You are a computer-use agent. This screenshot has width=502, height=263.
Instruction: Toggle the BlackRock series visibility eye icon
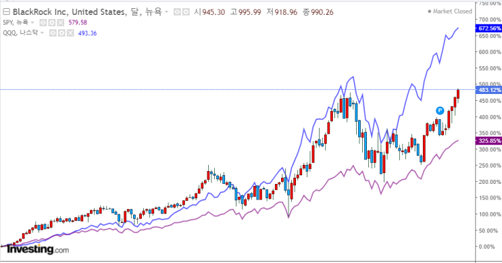tap(177, 12)
